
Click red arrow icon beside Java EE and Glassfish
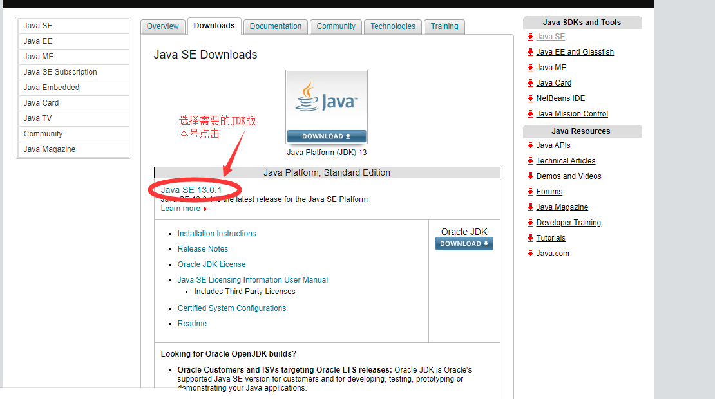[x=530, y=52]
